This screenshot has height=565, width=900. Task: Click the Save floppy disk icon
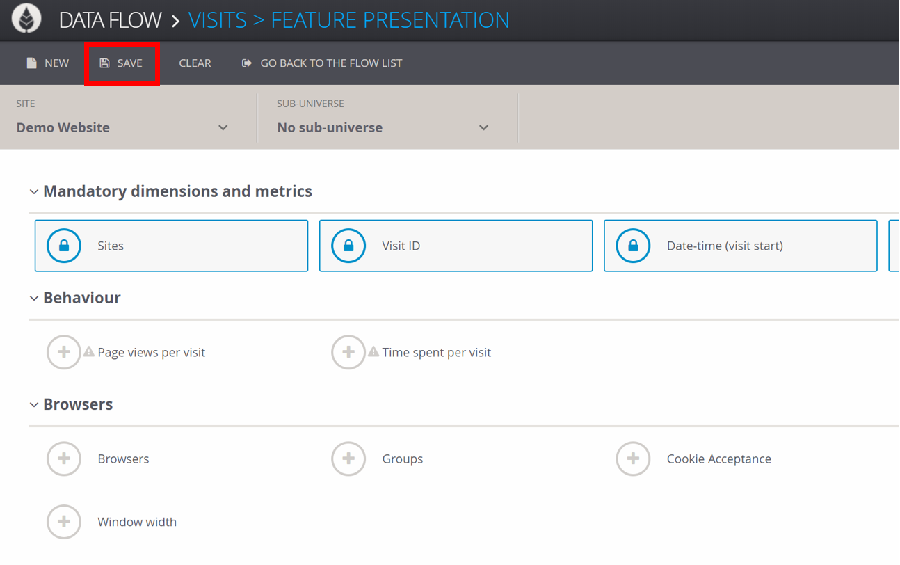[x=104, y=63]
